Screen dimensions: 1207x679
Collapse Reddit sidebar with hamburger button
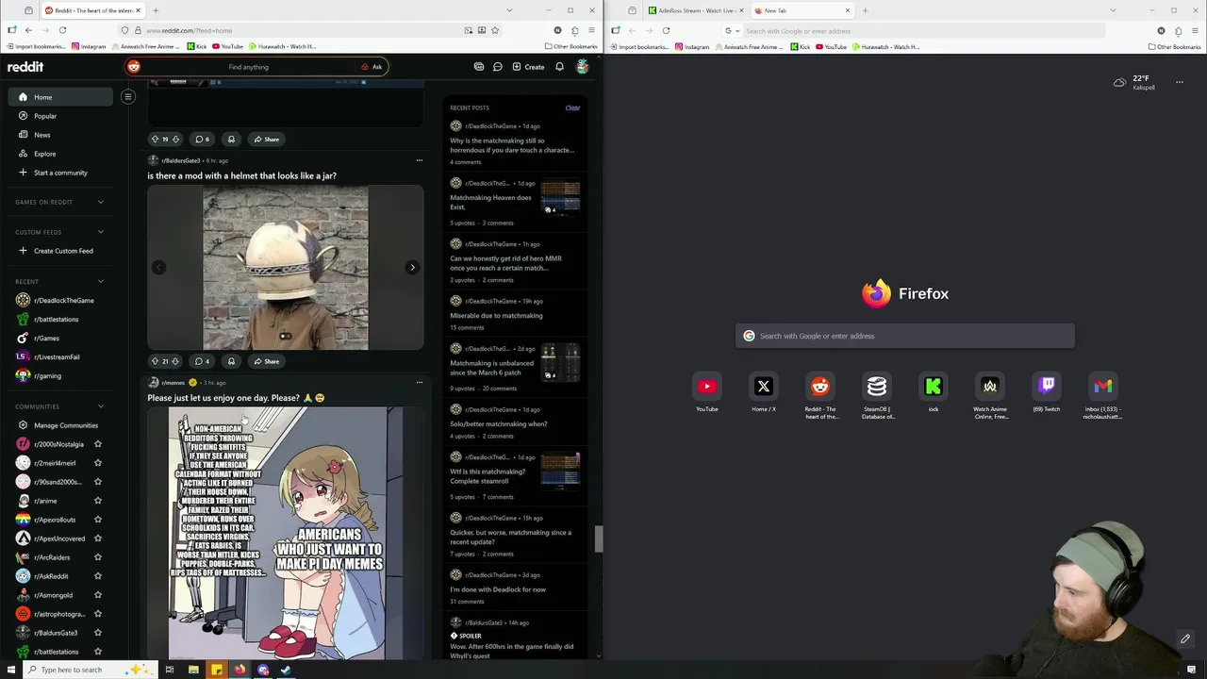click(128, 96)
